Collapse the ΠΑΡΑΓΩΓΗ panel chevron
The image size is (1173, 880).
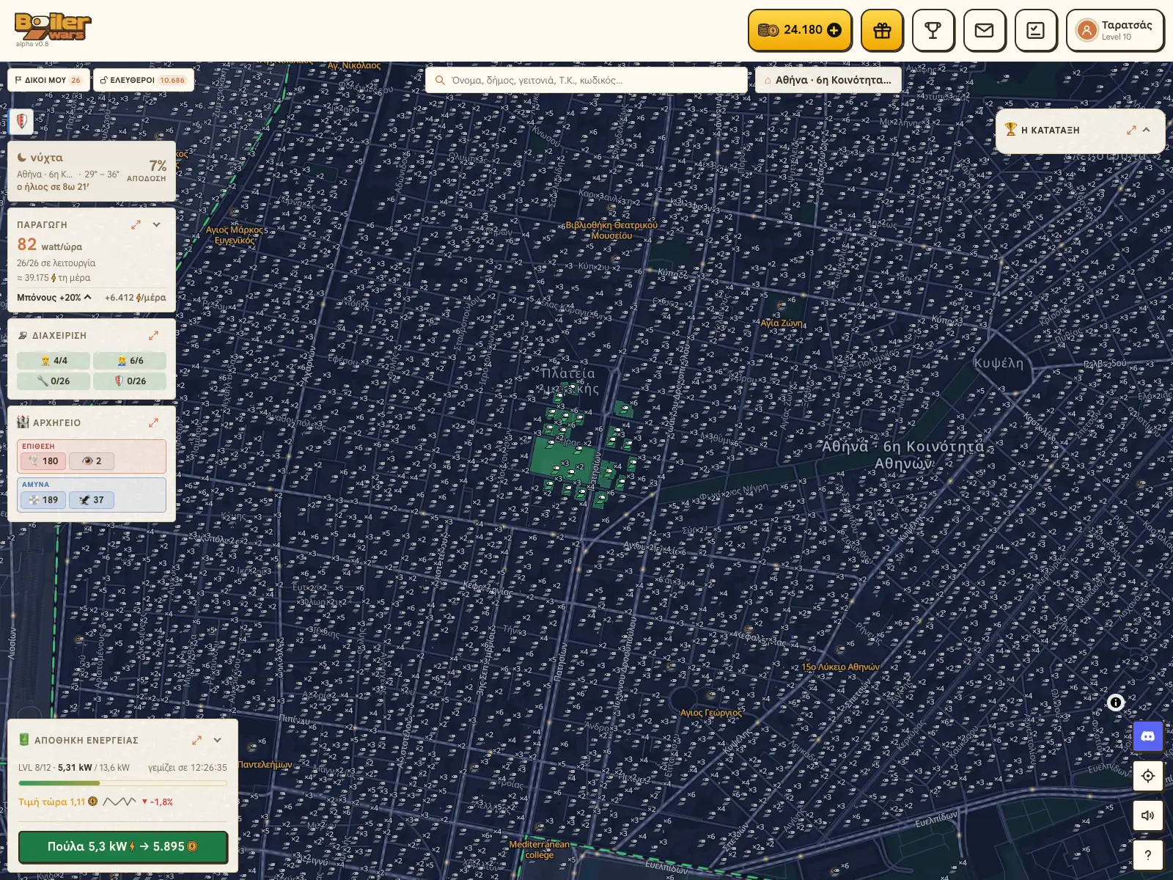[156, 224]
